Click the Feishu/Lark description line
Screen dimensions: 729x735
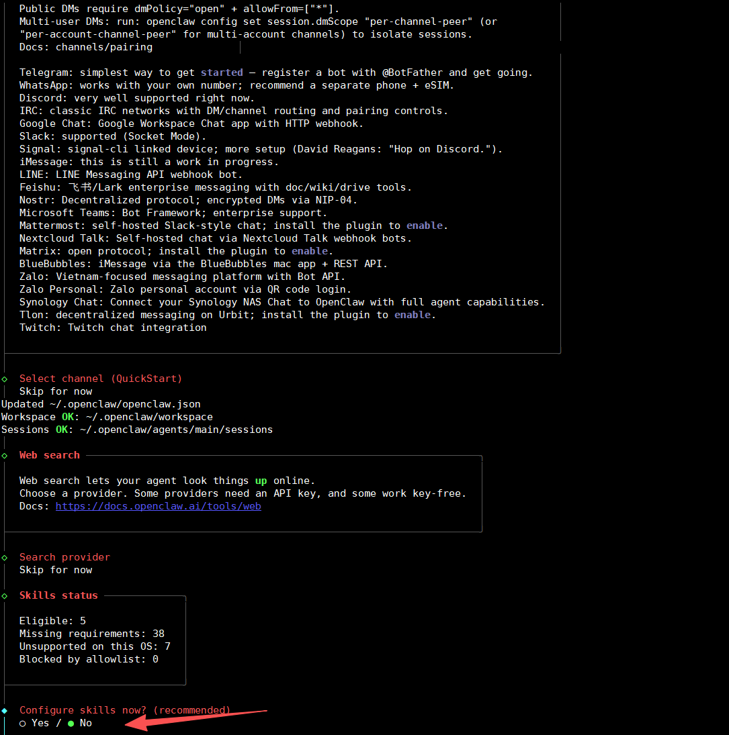[216, 187]
